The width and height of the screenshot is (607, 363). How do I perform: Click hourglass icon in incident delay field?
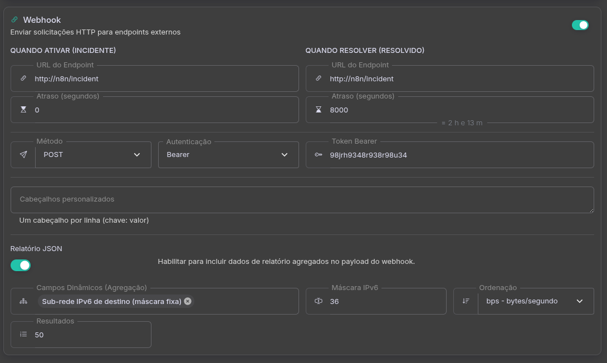pos(23,110)
